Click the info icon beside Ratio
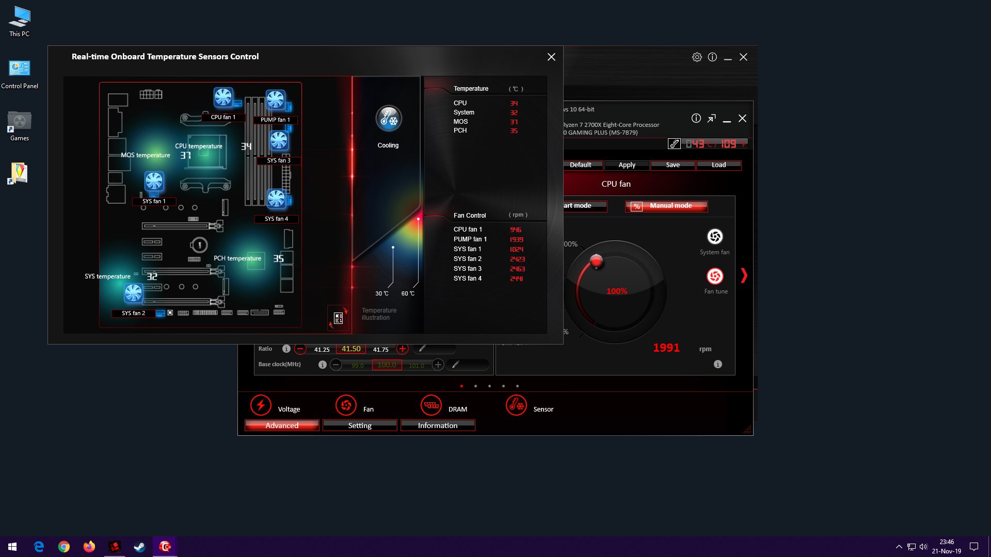This screenshot has width=991, height=557. pos(286,349)
